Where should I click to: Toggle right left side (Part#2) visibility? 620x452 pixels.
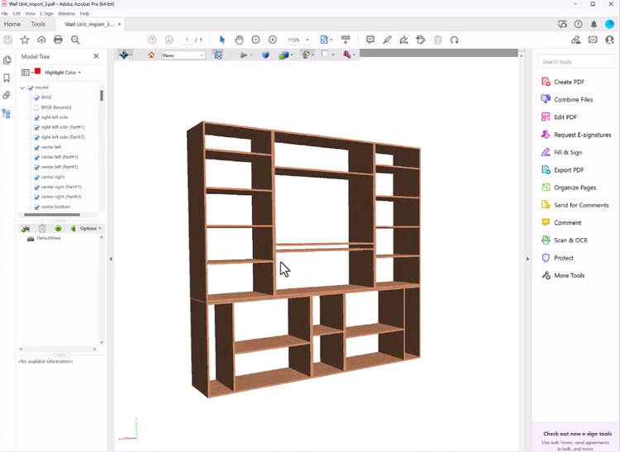pyautogui.click(x=36, y=137)
